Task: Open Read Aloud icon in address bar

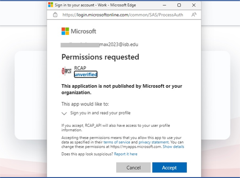Action: (x=194, y=15)
